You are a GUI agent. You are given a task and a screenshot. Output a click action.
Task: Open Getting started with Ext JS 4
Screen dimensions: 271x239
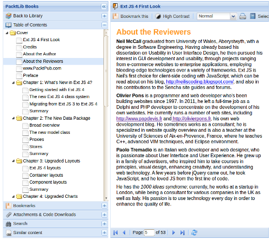tap(57, 89)
